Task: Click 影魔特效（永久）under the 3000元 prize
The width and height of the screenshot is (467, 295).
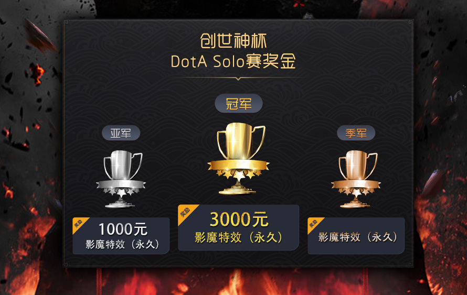Action: click(x=238, y=237)
